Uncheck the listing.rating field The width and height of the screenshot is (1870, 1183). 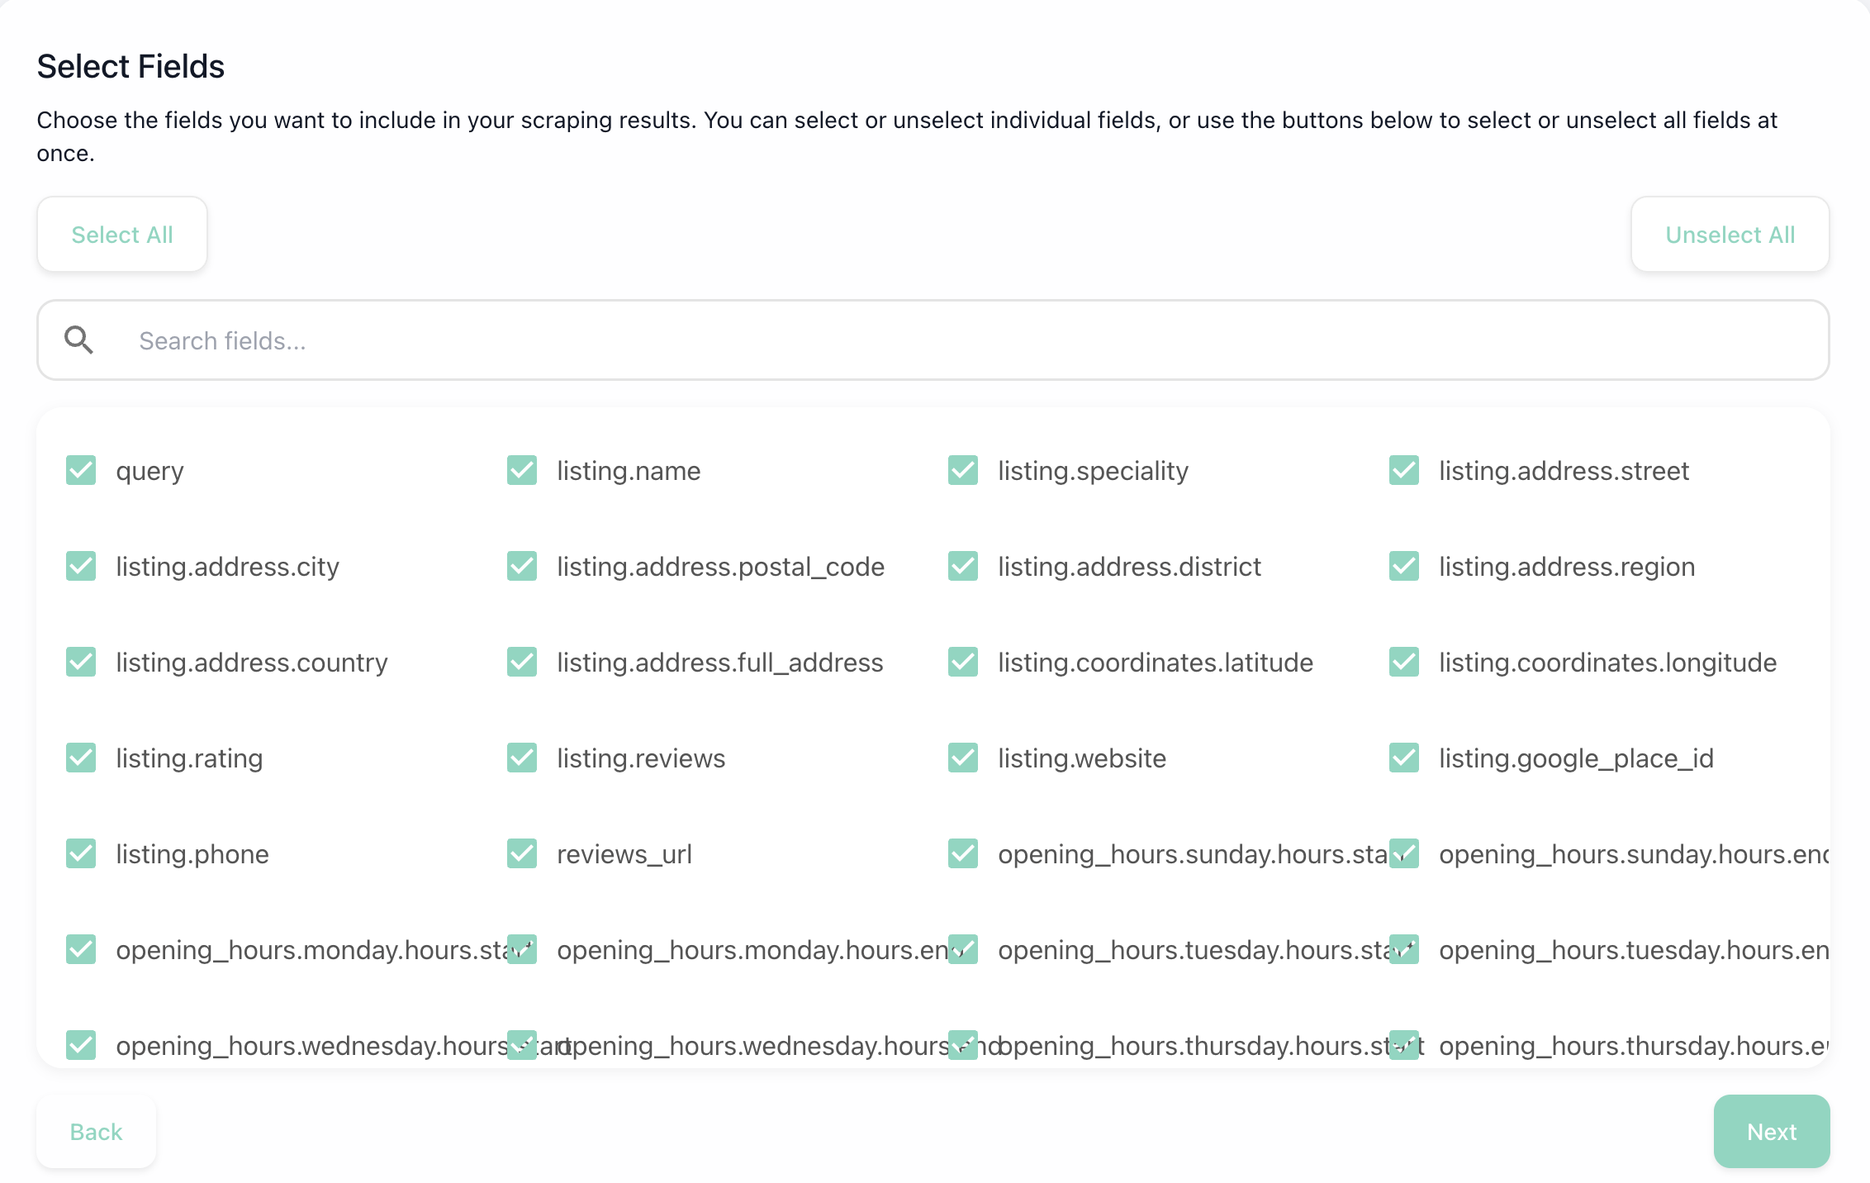click(81, 758)
